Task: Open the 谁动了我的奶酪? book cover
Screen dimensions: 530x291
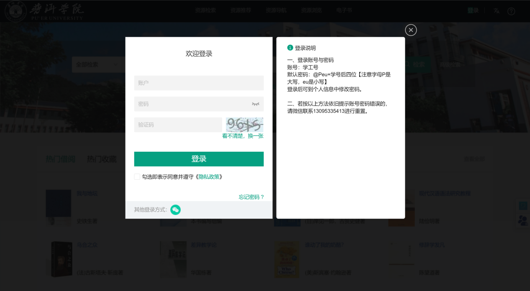Action: pos(287,259)
